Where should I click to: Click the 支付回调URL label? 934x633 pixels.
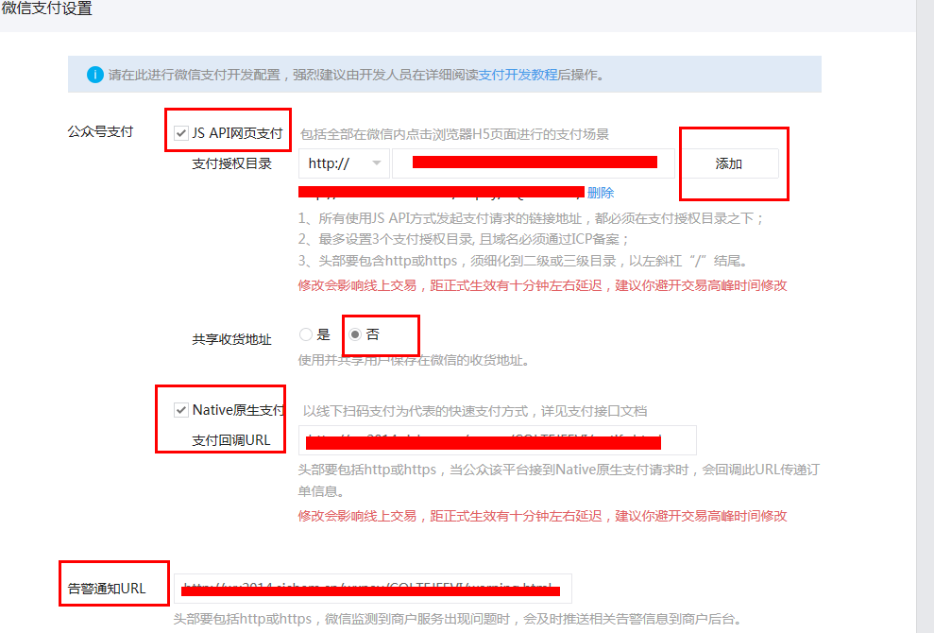pos(231,440)
